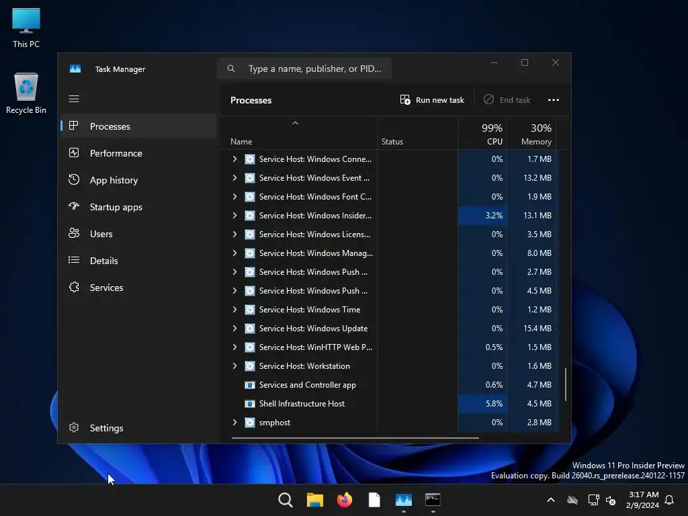Click the Users people icon

click(x=74, y=233)
